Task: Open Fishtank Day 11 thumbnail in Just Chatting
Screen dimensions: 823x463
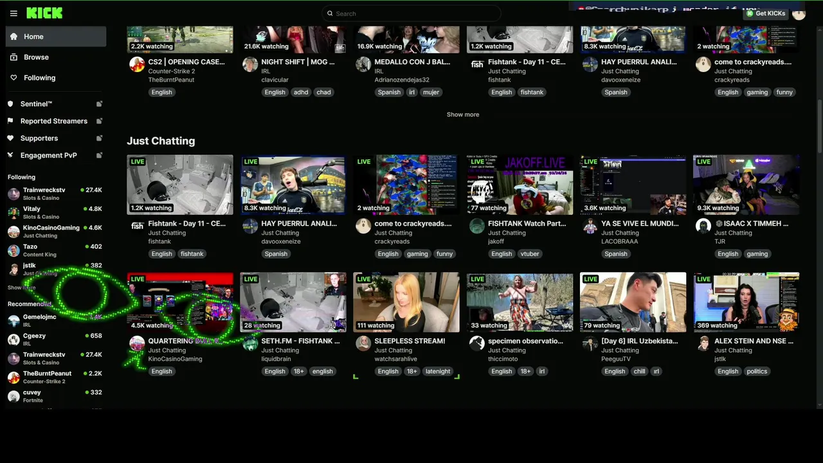Action: 180,185
